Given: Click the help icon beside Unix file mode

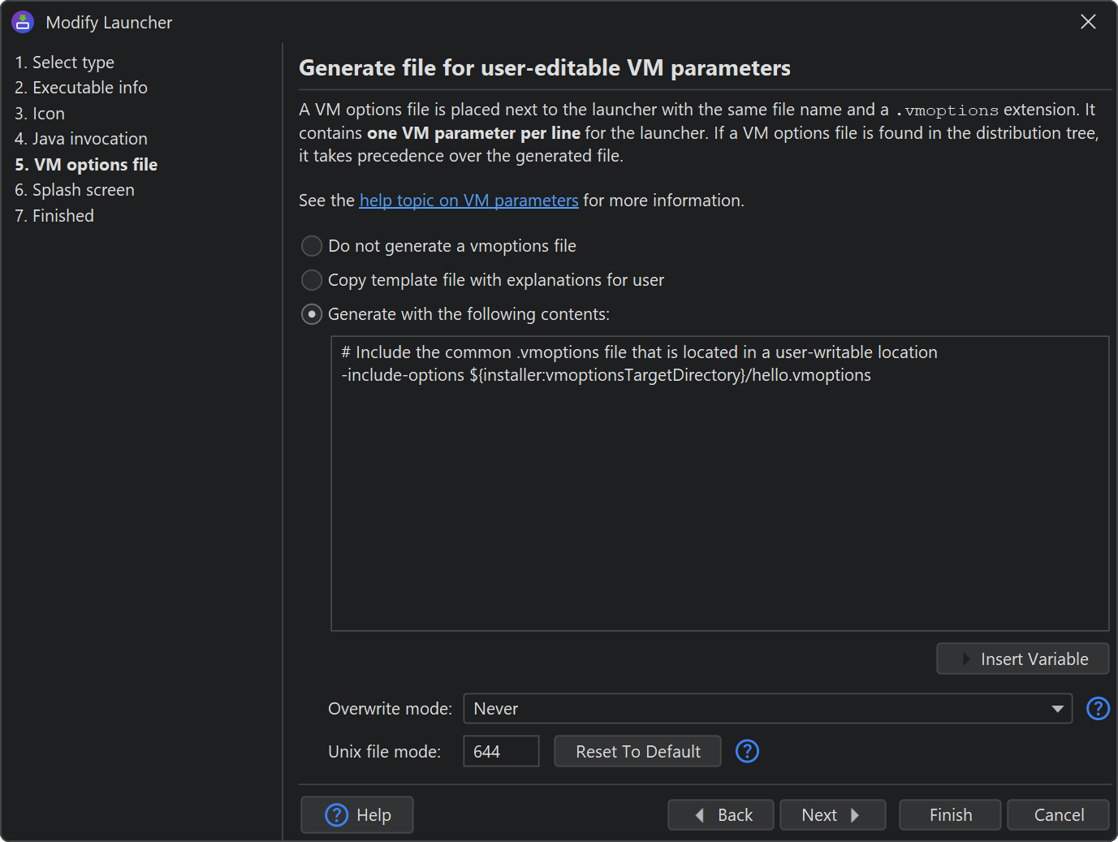Looking at the screenshot, I should pyautogui.click(x=747, y=751).
